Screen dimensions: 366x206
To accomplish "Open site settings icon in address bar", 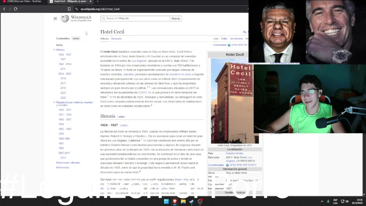I will tap(76, 9).
